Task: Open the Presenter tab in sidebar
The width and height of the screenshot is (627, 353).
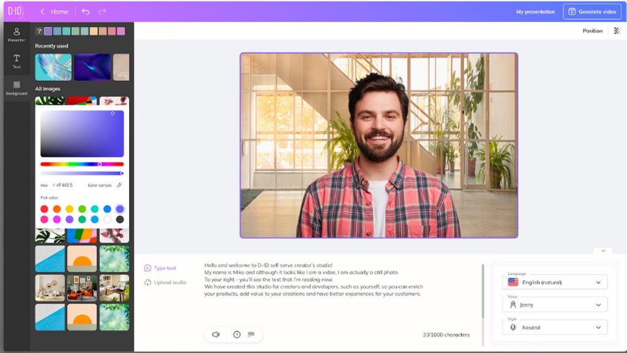Action: pyautogui.click(x=17, y=34)
